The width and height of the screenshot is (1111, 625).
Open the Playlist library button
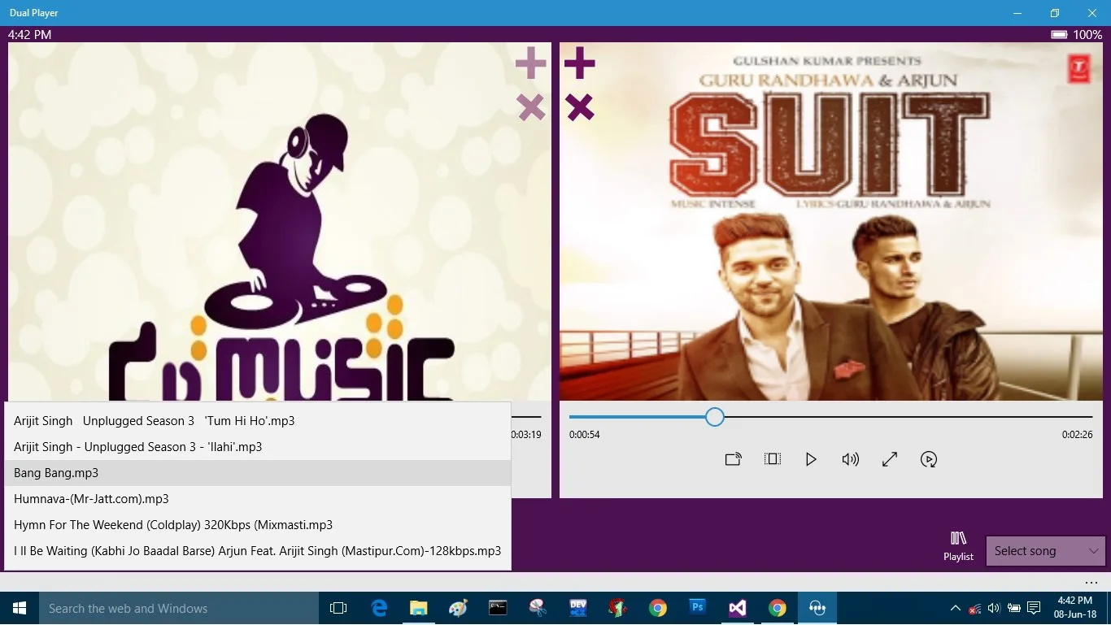point(958,546)
